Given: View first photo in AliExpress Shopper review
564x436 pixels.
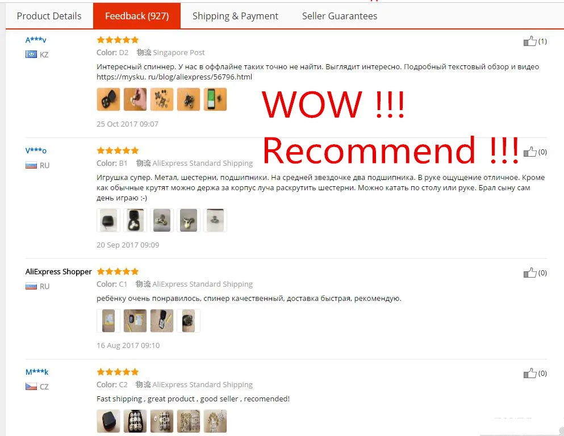Looking at the screenshot, I should point(108,321).
